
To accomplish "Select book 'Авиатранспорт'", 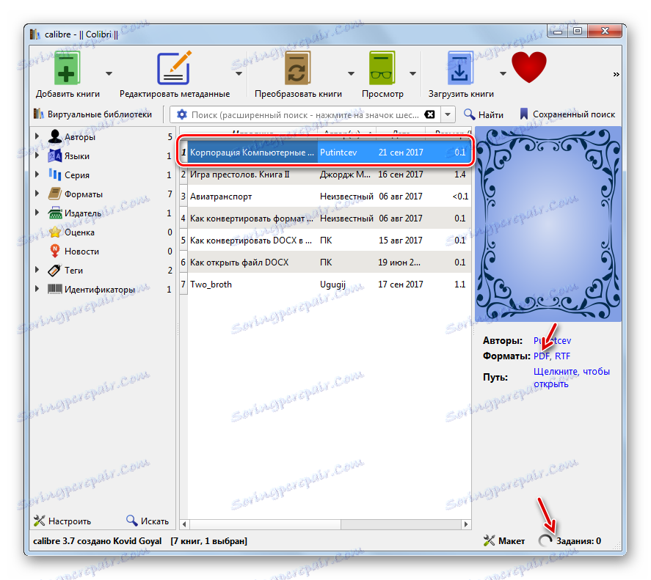I will pyautogui.click(x=221, y=197).
